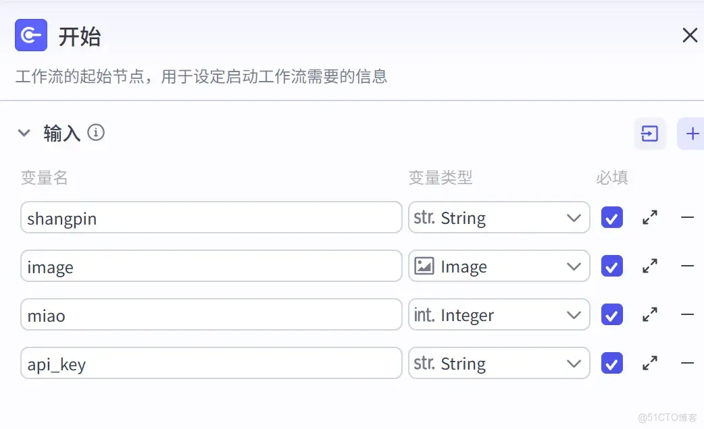Uncheck the required checkbox for shangpin
The image size is (704, 429).
[x=611, y=217]
